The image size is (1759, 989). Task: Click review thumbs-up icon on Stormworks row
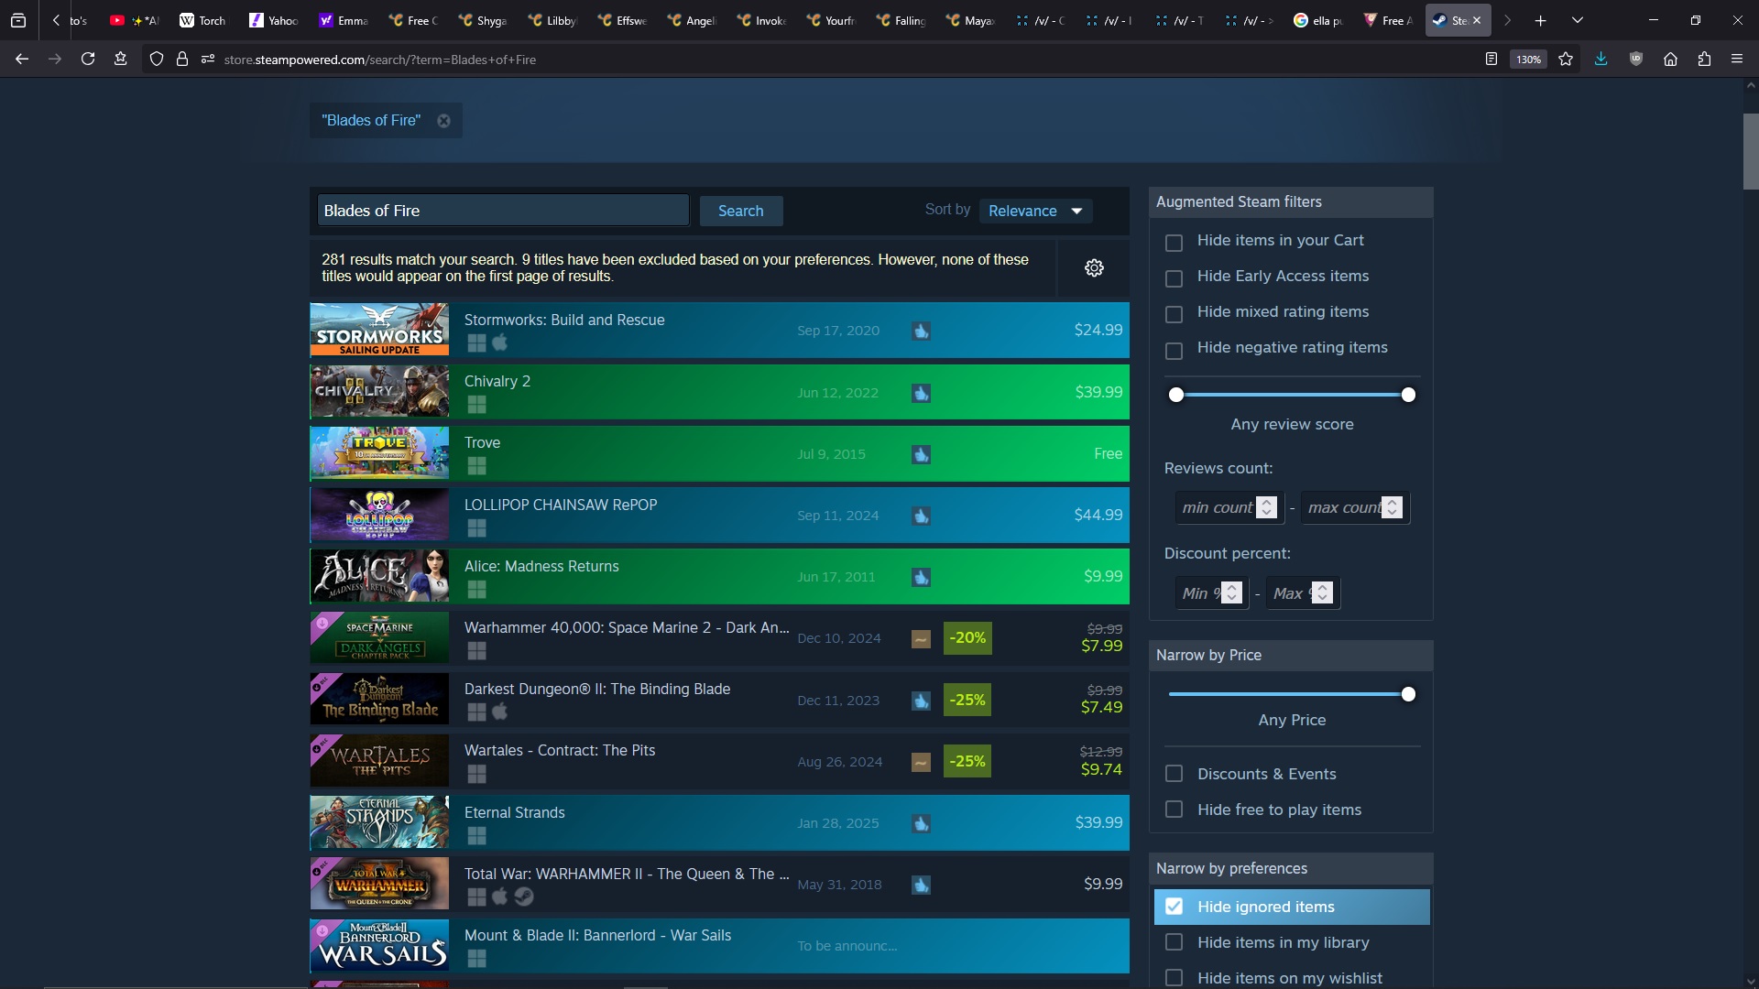tap(921, 331)
